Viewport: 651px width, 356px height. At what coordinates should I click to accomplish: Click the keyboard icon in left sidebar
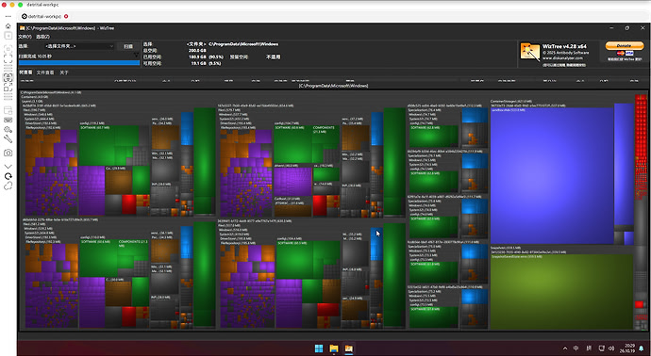pyautogui.click(x=8, y=120)
